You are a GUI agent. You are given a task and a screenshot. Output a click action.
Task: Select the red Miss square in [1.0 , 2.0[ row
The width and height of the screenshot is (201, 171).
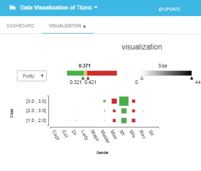[114, 121]
